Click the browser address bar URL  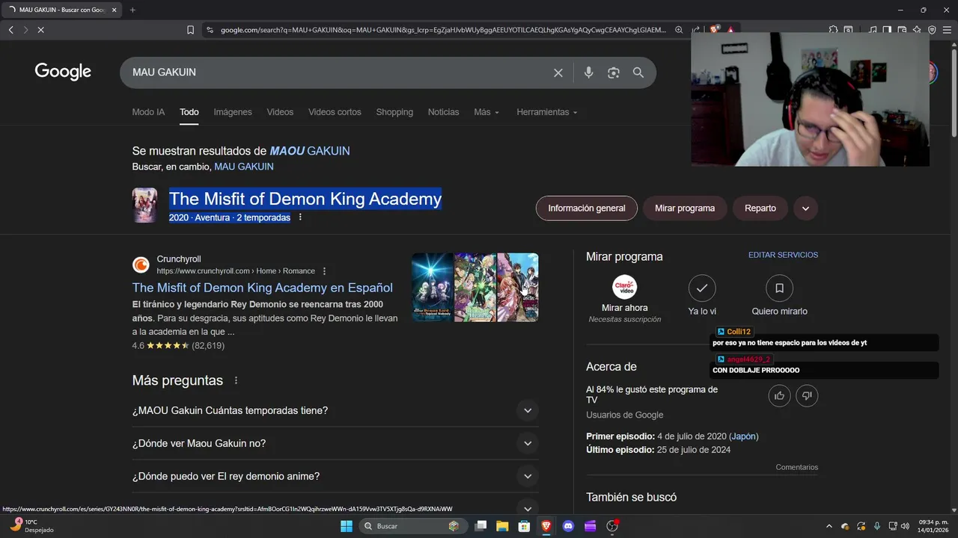443,30
